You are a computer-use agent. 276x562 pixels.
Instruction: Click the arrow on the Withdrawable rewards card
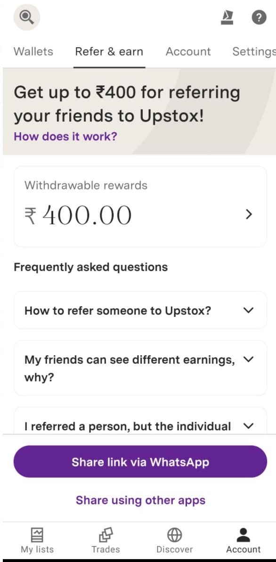249,214
